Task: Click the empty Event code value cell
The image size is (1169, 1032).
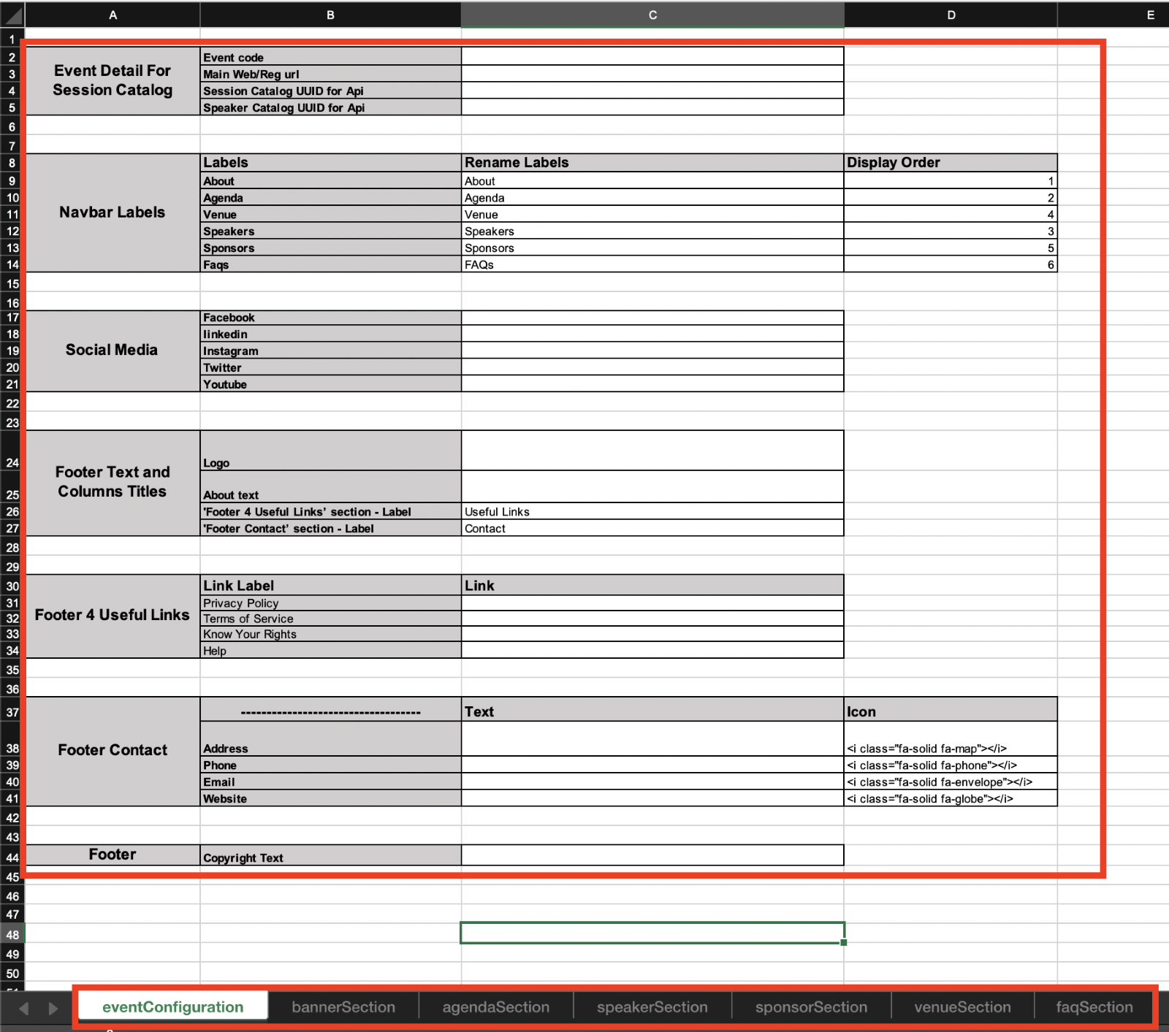Action: click(652, 57)
